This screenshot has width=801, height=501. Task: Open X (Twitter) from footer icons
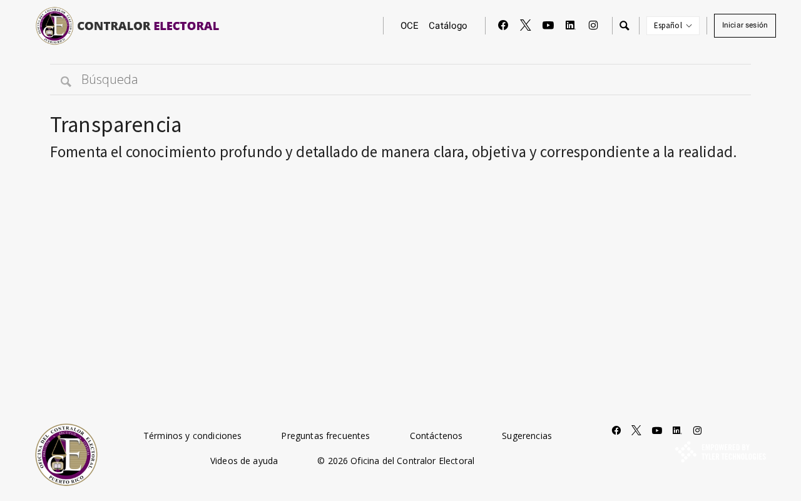(x=636, y=430)
